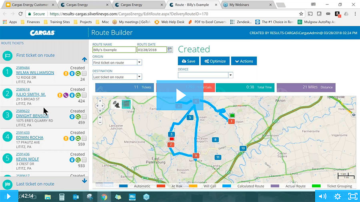Click map marker number 9
This screenshot has width=360, height=202.
[196, 155]
